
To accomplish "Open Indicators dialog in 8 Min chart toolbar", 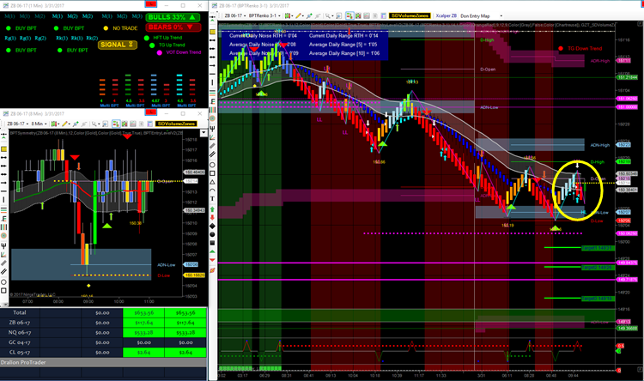I will click(76, 124).
